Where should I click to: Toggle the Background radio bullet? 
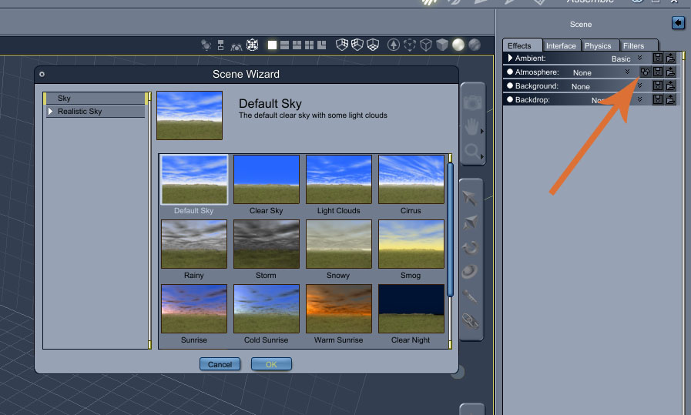click(510, 85)
